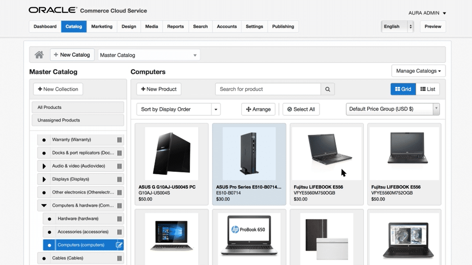Click the Arrange button
Screen dimensions: 472x265
(258, 109)
